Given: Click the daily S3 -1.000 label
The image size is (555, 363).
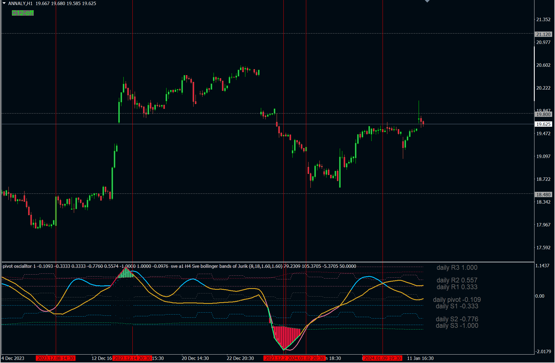Looking at the screenshot, I should [x=457, y=326].
